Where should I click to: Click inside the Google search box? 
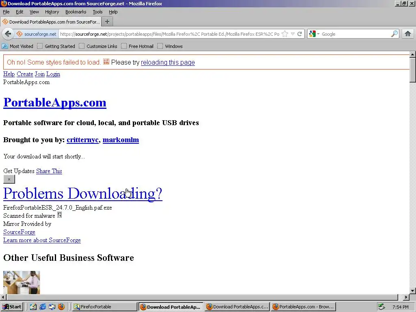pos(355,34)
